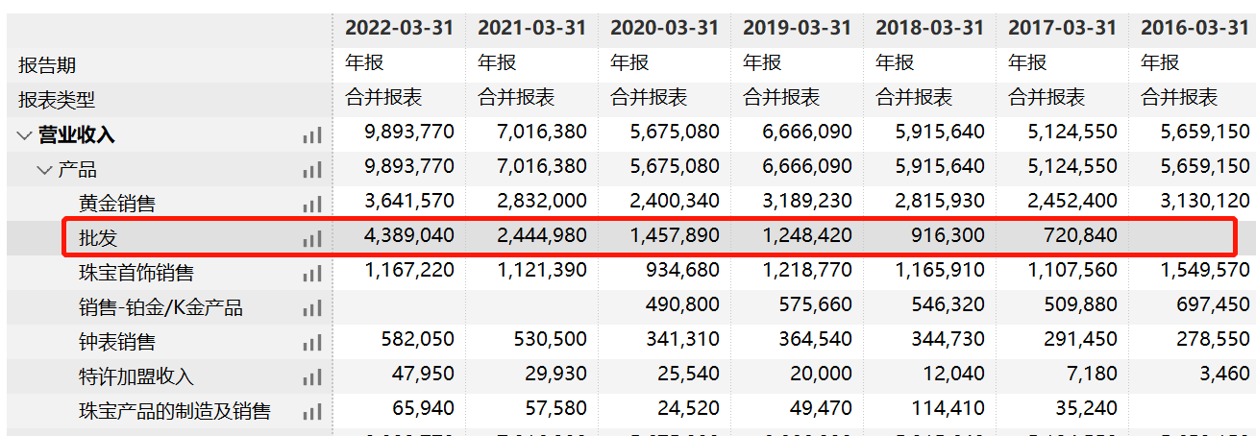Select the 2021-03-31 column header

531,27
